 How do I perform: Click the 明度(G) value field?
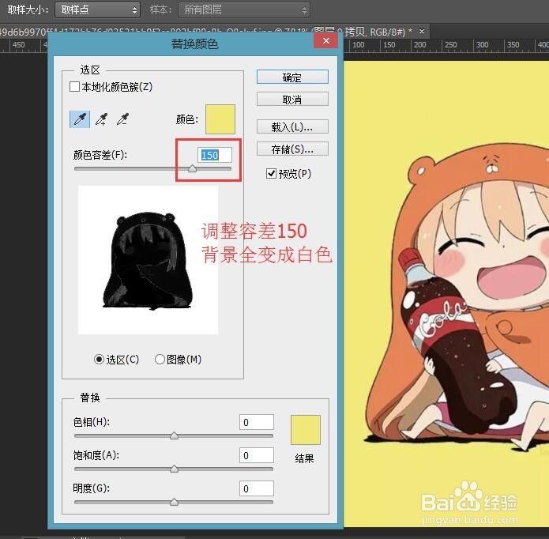pos(256,488)
